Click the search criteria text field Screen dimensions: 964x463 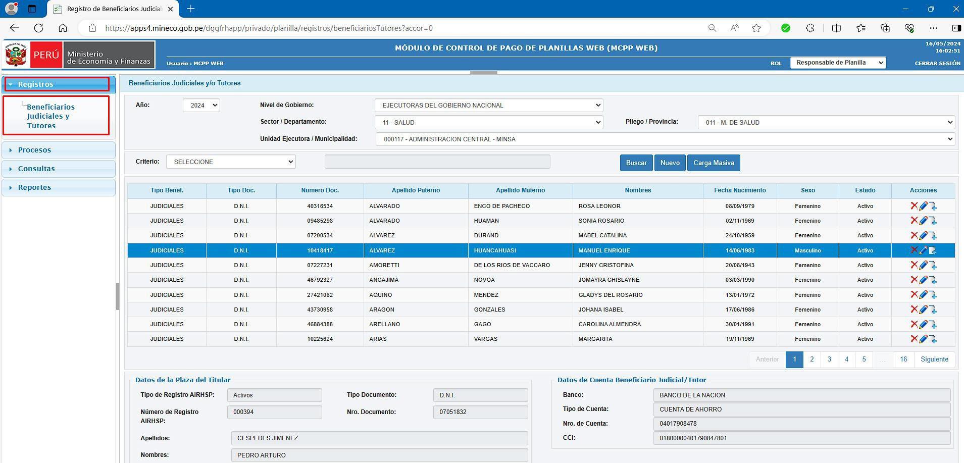437,162
